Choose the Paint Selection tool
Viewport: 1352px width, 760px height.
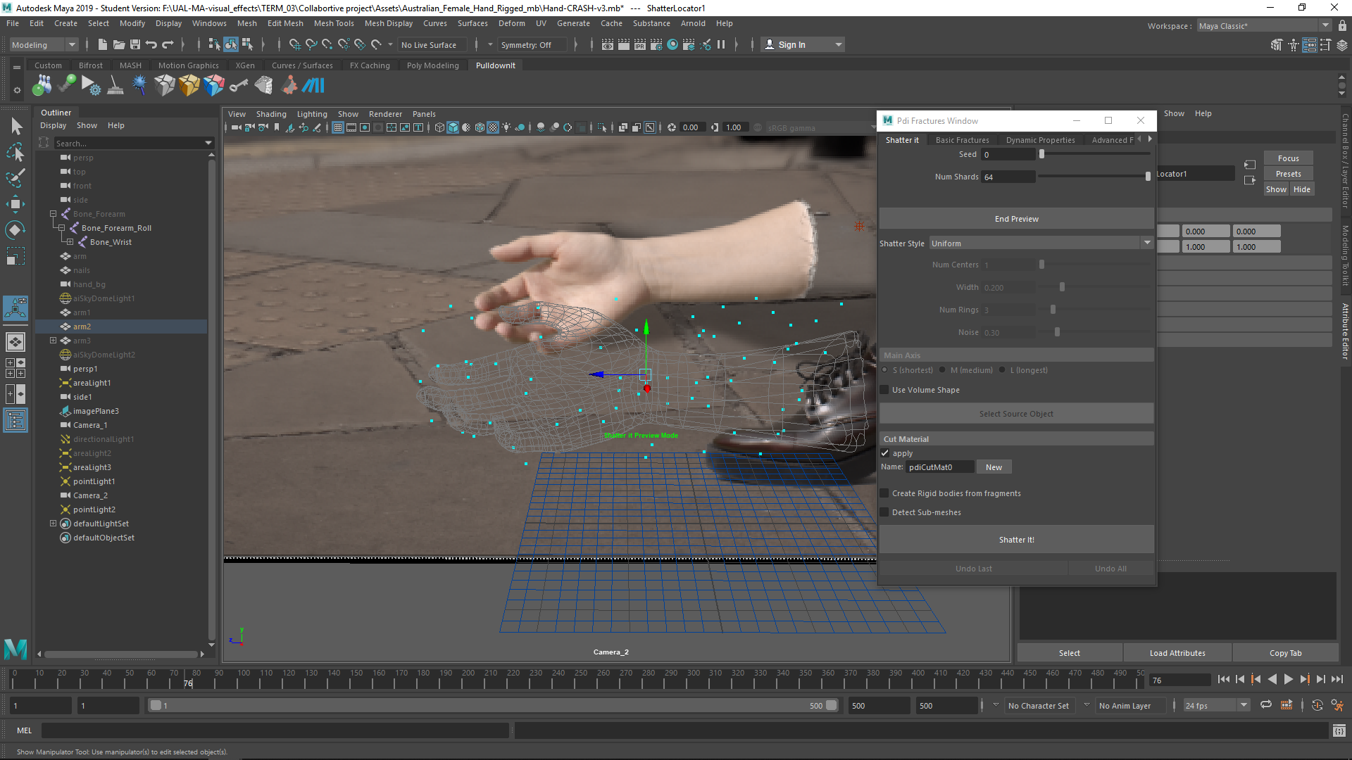click(15, 178)
